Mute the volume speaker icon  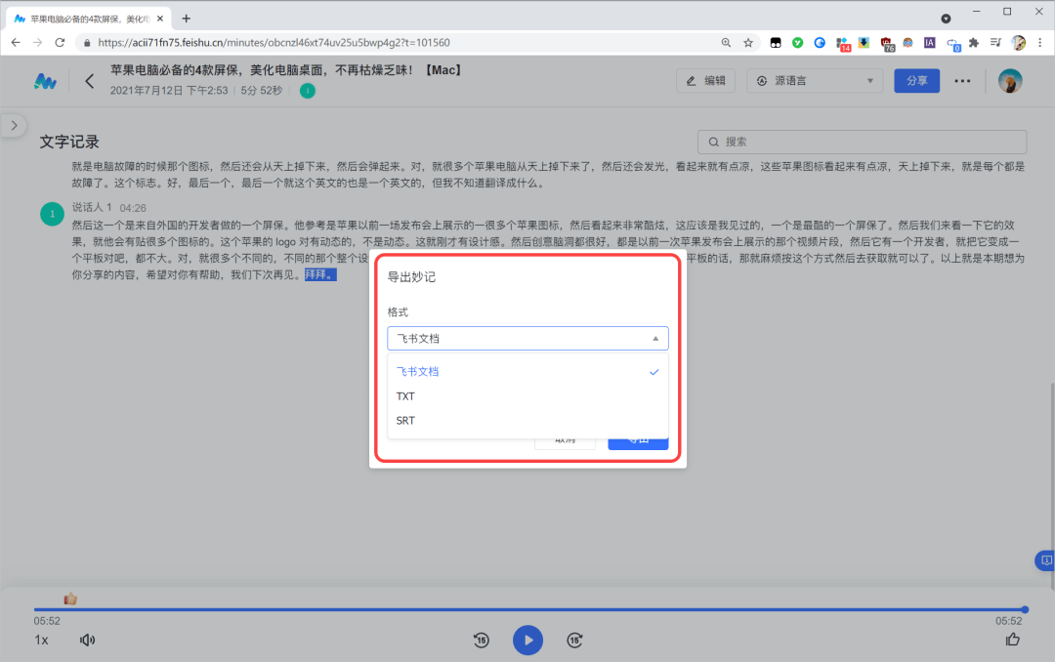(88, 640)
